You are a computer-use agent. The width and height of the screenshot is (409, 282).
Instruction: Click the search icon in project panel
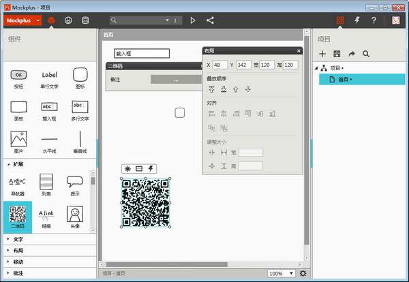click(x=366, y=53)
